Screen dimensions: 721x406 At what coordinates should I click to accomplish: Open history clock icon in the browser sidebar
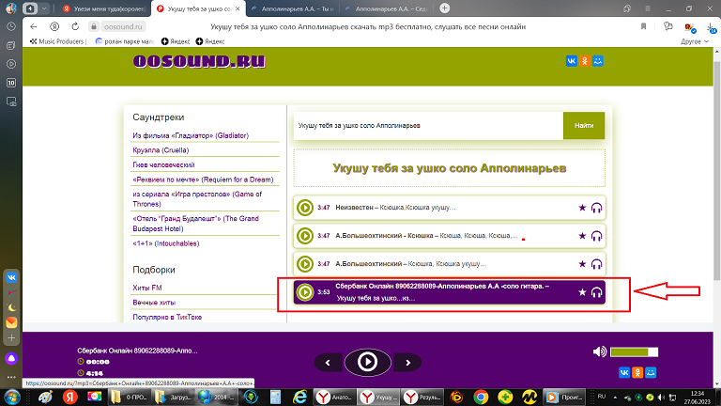tap(11, 26)
